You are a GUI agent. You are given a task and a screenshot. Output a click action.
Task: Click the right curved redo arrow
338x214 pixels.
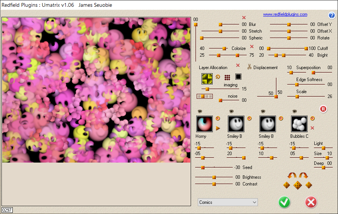coord(303,176)
